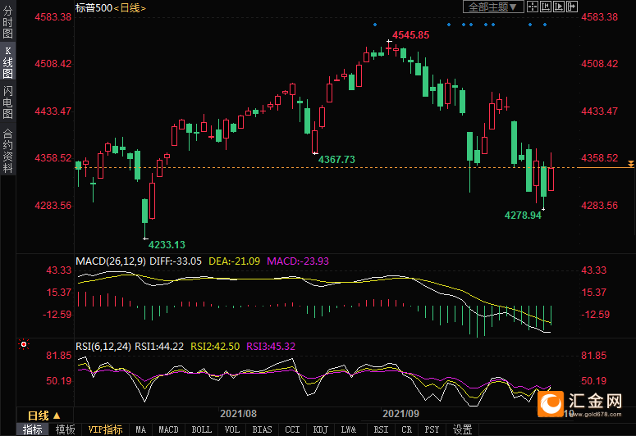Click the 标普500 chart title
636x436 pixels.
[x=94, y=7]
